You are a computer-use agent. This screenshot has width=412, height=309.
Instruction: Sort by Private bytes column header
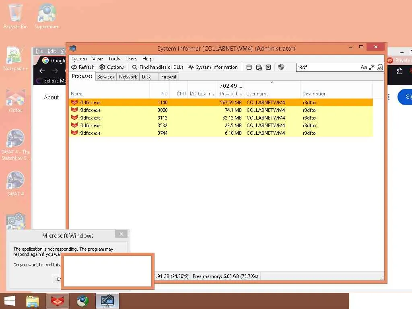231,93
